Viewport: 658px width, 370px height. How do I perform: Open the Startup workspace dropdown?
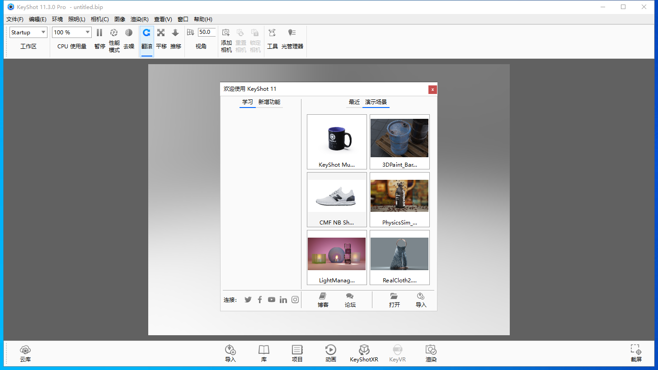[28, 32]
